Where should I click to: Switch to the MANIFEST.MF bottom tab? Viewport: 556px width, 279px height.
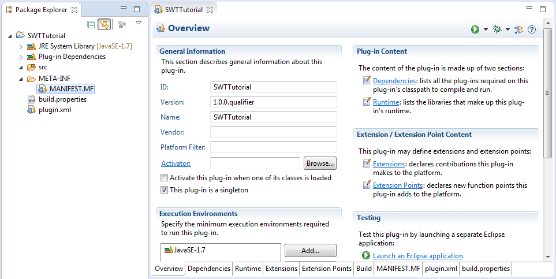click(398, 269)
